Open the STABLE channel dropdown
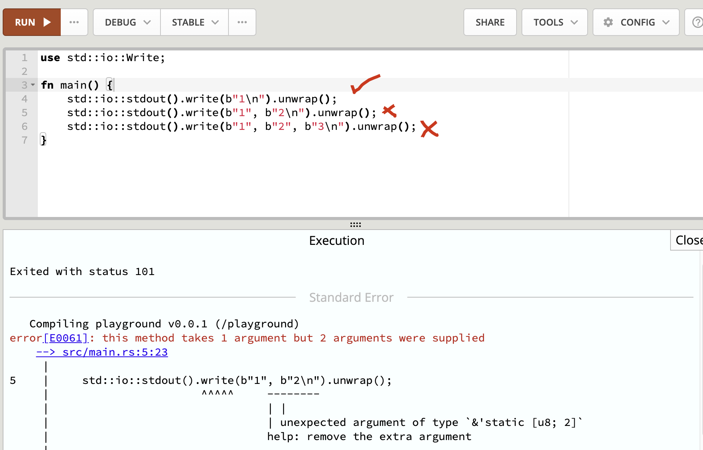The height and width of the screenshot is (450, 703). (x=194, y=22)
